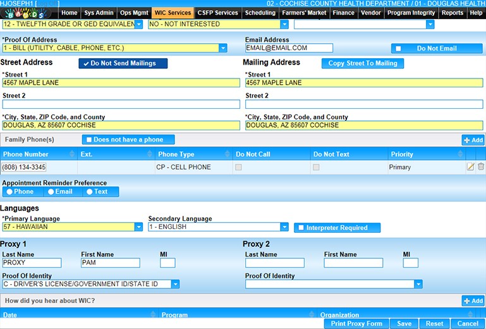Image resolution: width=486 pixels, height=329 pixels.
Task: Toggle Interpreter Required checkbox
Action: point(301,228)
